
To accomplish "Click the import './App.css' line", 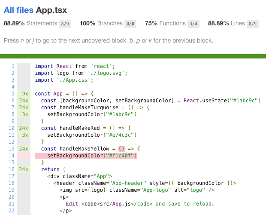I will (x=64, y=80).
